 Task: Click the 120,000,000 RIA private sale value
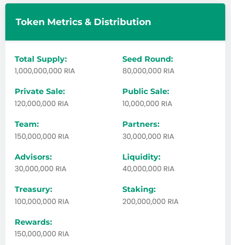tap(42, 104)
